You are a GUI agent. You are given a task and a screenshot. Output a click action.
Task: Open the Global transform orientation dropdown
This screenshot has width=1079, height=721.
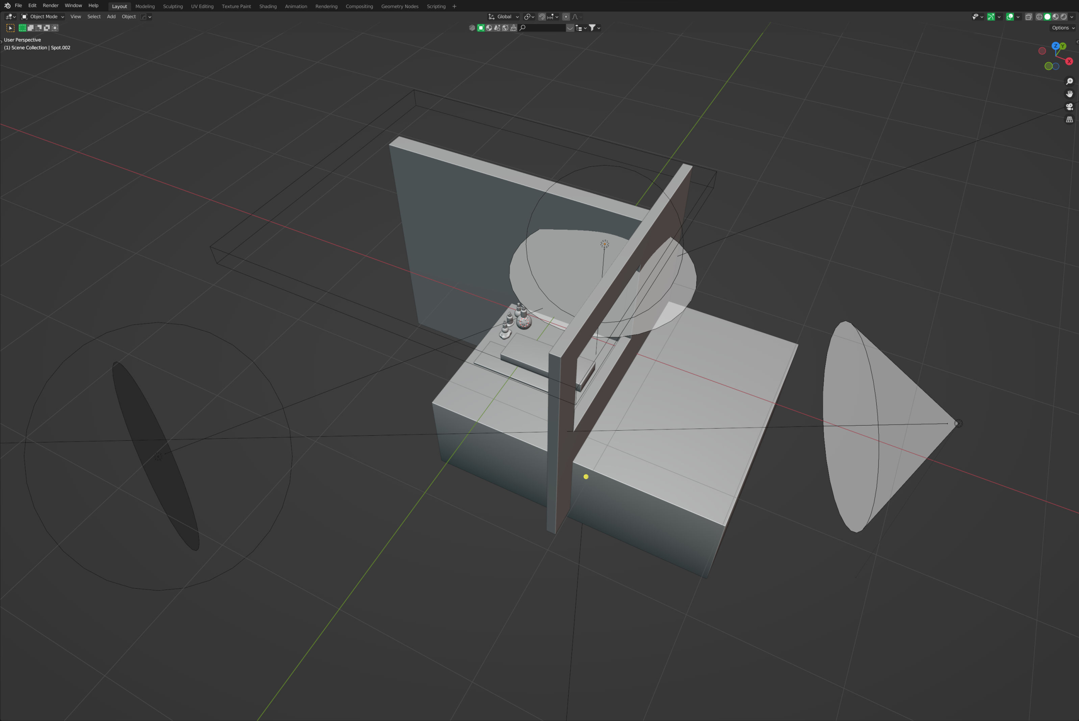(x=504, y=16)
